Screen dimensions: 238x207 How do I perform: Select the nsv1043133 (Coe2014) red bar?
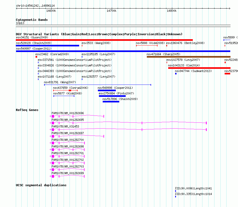pyautogui.click(x=199, y=68)
